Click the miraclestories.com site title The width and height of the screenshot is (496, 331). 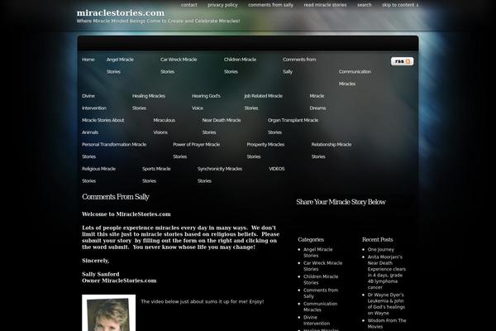tap(121, 13)
